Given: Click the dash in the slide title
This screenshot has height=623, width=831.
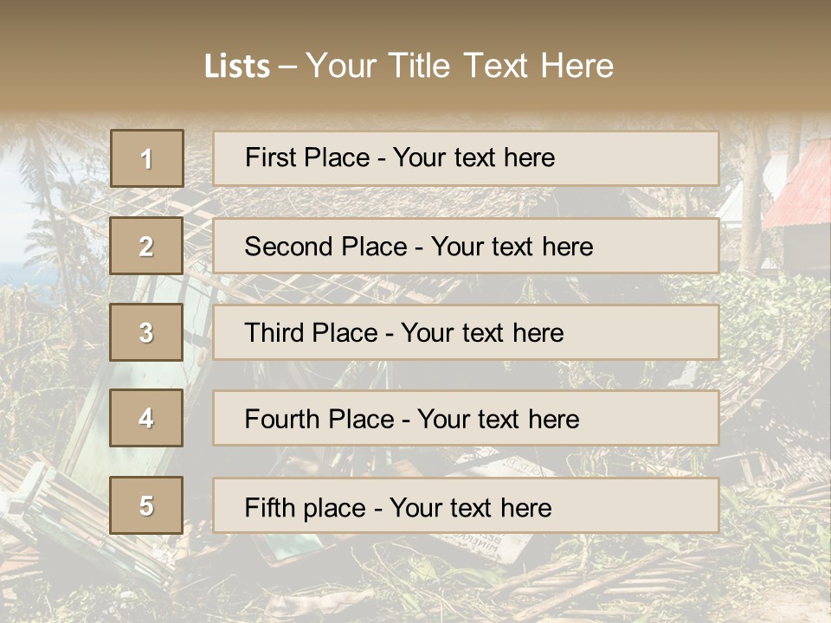Looking at the screenshot, I should click(x=287, y=67).
